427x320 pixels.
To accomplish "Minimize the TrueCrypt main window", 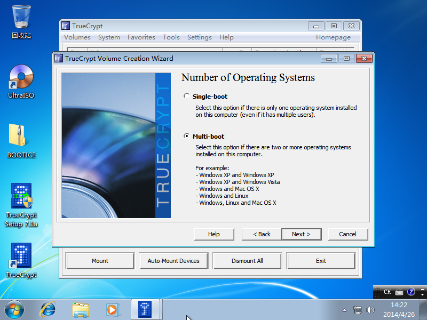I will tap(316, 26).
